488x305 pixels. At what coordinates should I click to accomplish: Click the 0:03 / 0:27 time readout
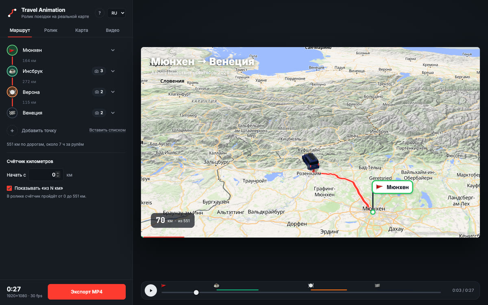coord(463,290)
